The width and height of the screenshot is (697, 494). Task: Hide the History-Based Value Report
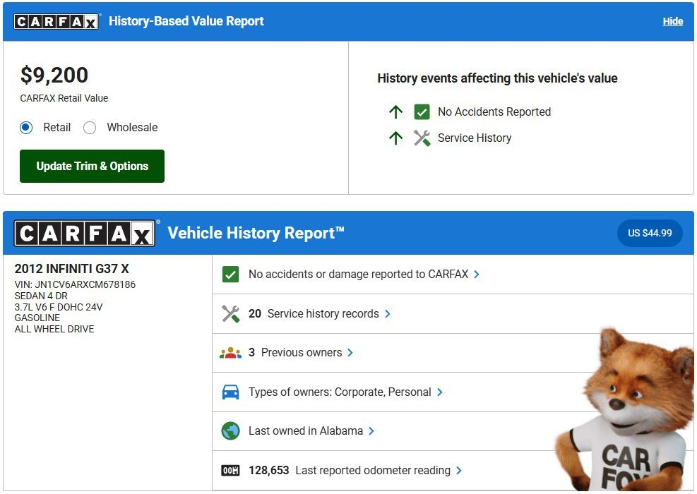coord(672,21)
